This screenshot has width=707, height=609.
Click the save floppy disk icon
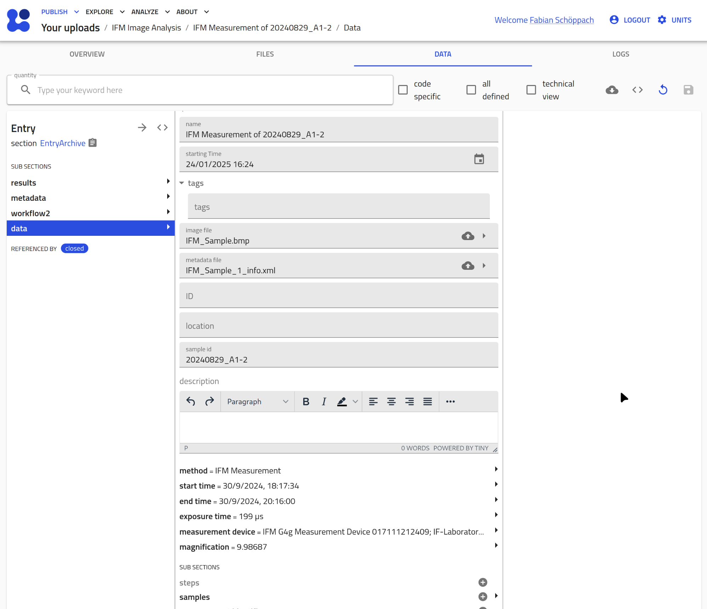coord(688,90)
